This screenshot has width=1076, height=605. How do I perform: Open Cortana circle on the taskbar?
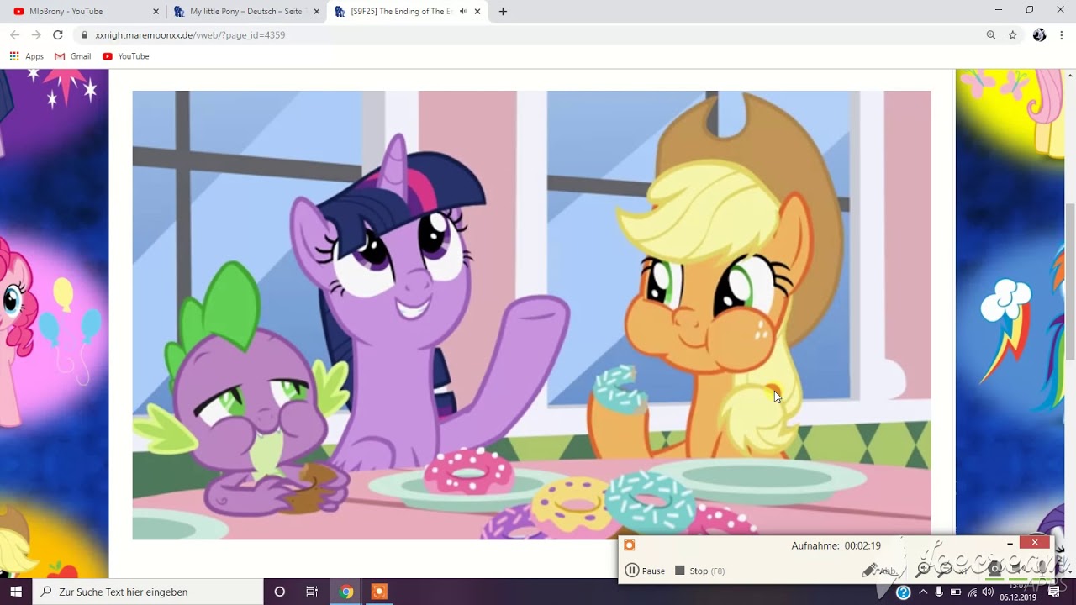point(280,592)
